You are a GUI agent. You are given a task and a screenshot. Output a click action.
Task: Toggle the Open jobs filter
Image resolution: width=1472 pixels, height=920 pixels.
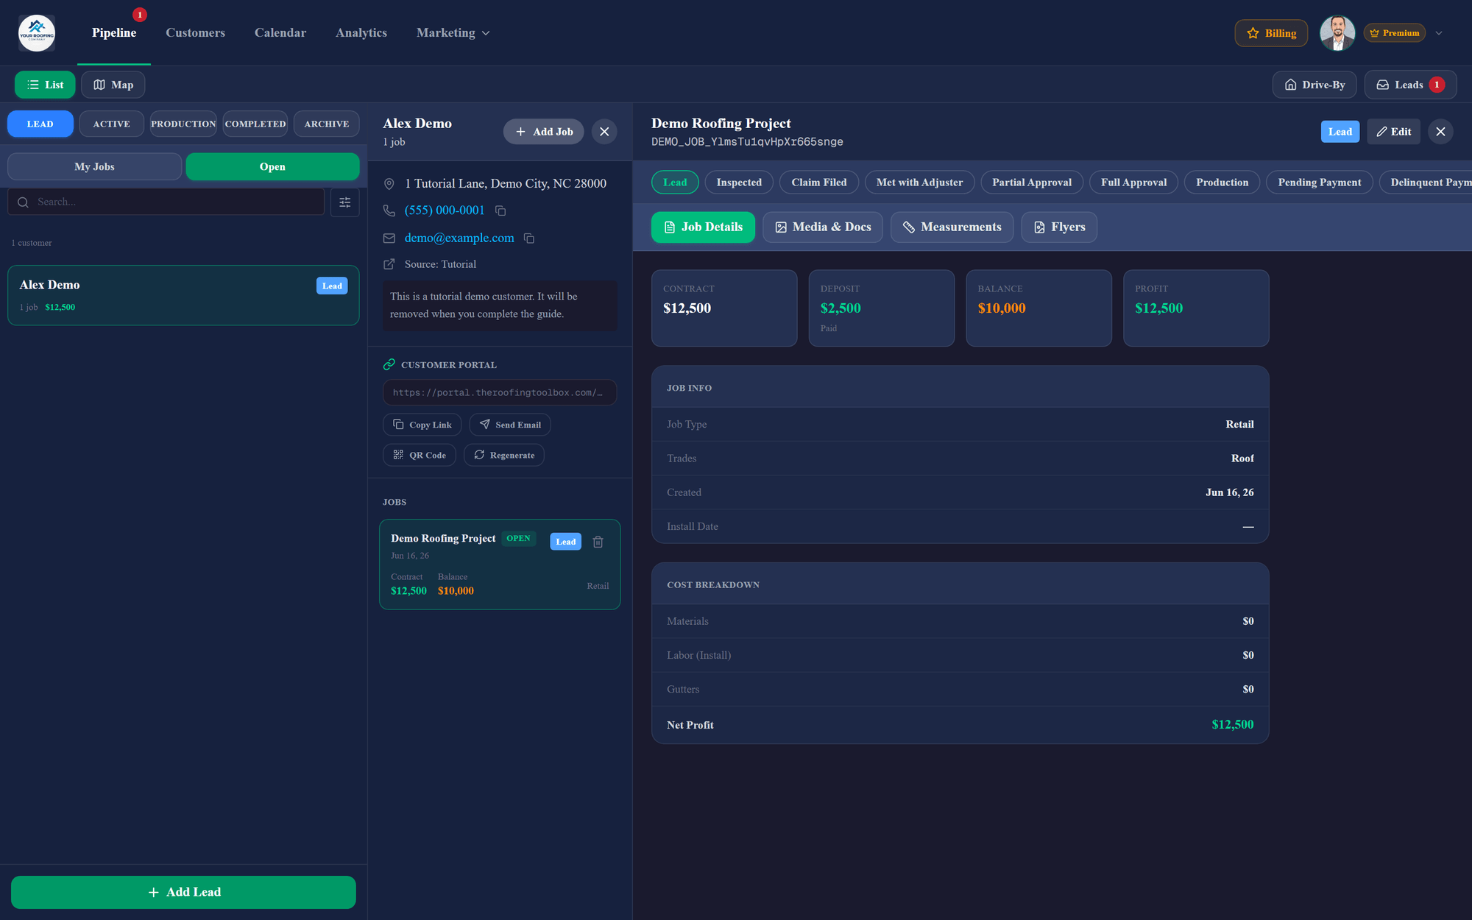pyautogui.click(x=272, y=166)
